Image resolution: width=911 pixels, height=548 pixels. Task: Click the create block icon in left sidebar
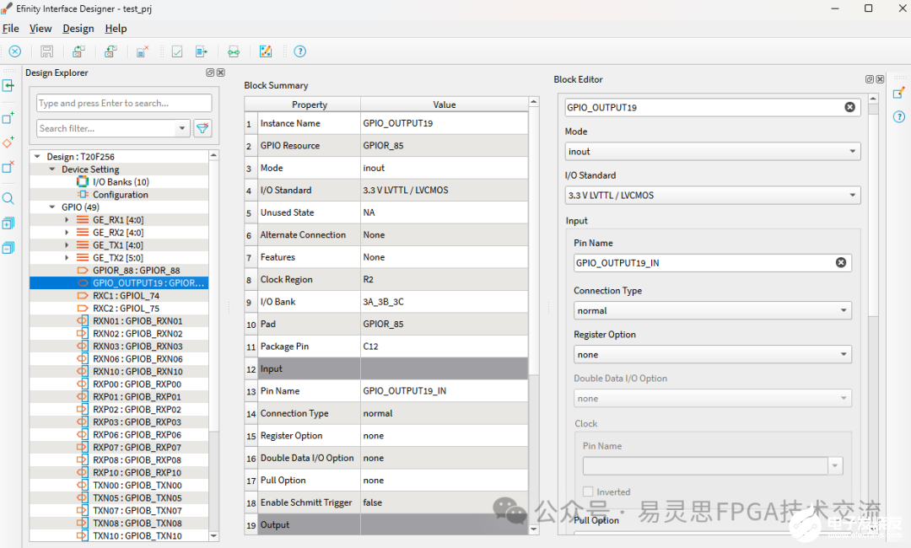point(8,118)
